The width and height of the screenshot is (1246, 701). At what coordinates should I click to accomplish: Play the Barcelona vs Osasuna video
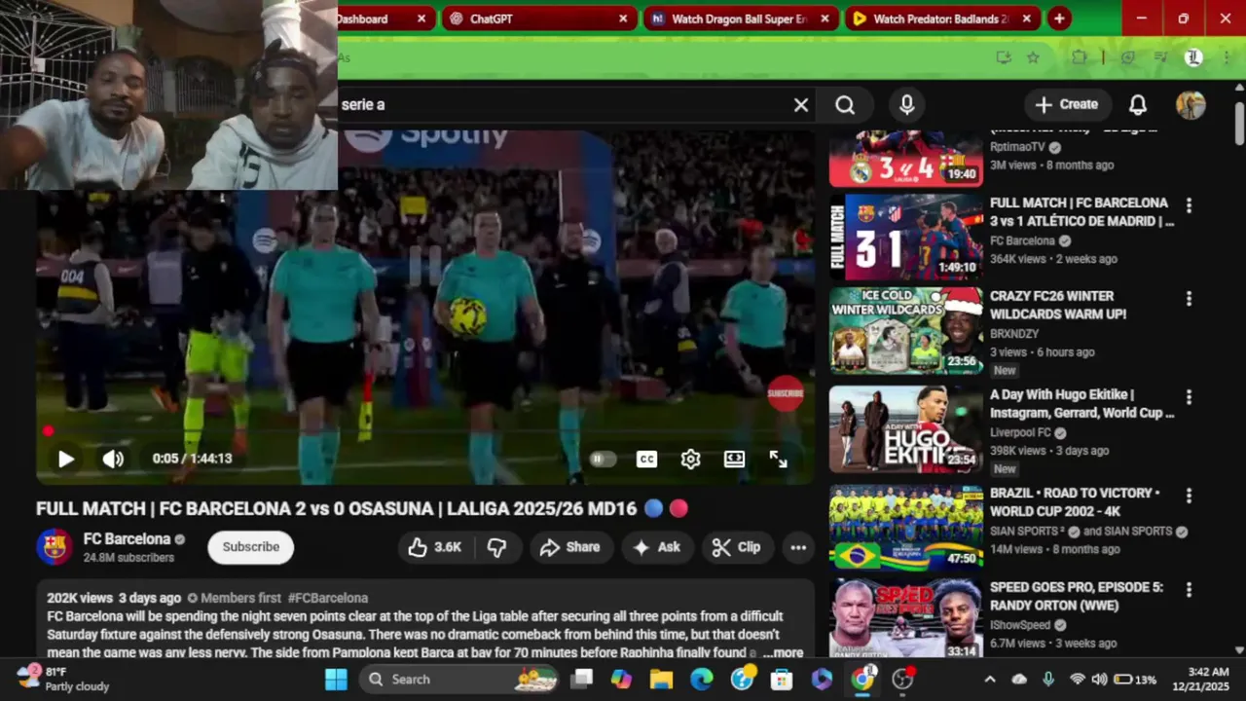point(65,459)
